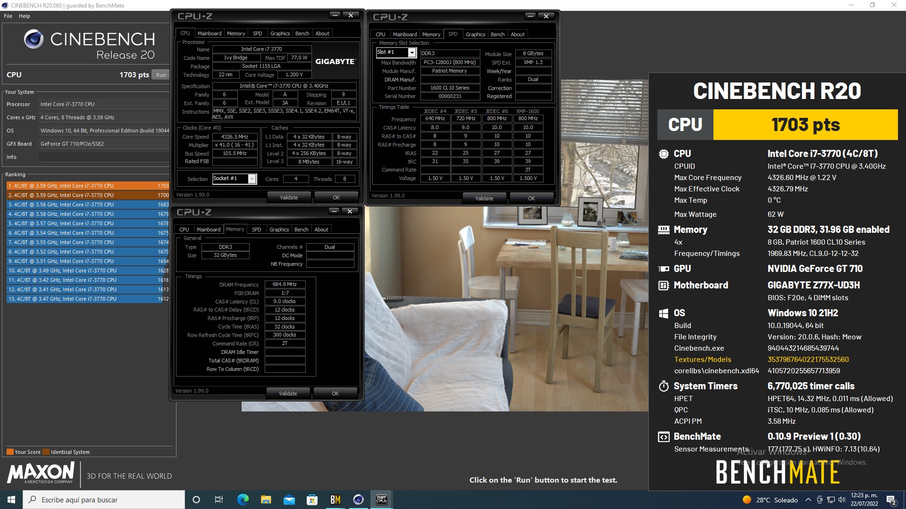
Task: Click the 1703 pts score in BenchMate
Action: point(805,125)
